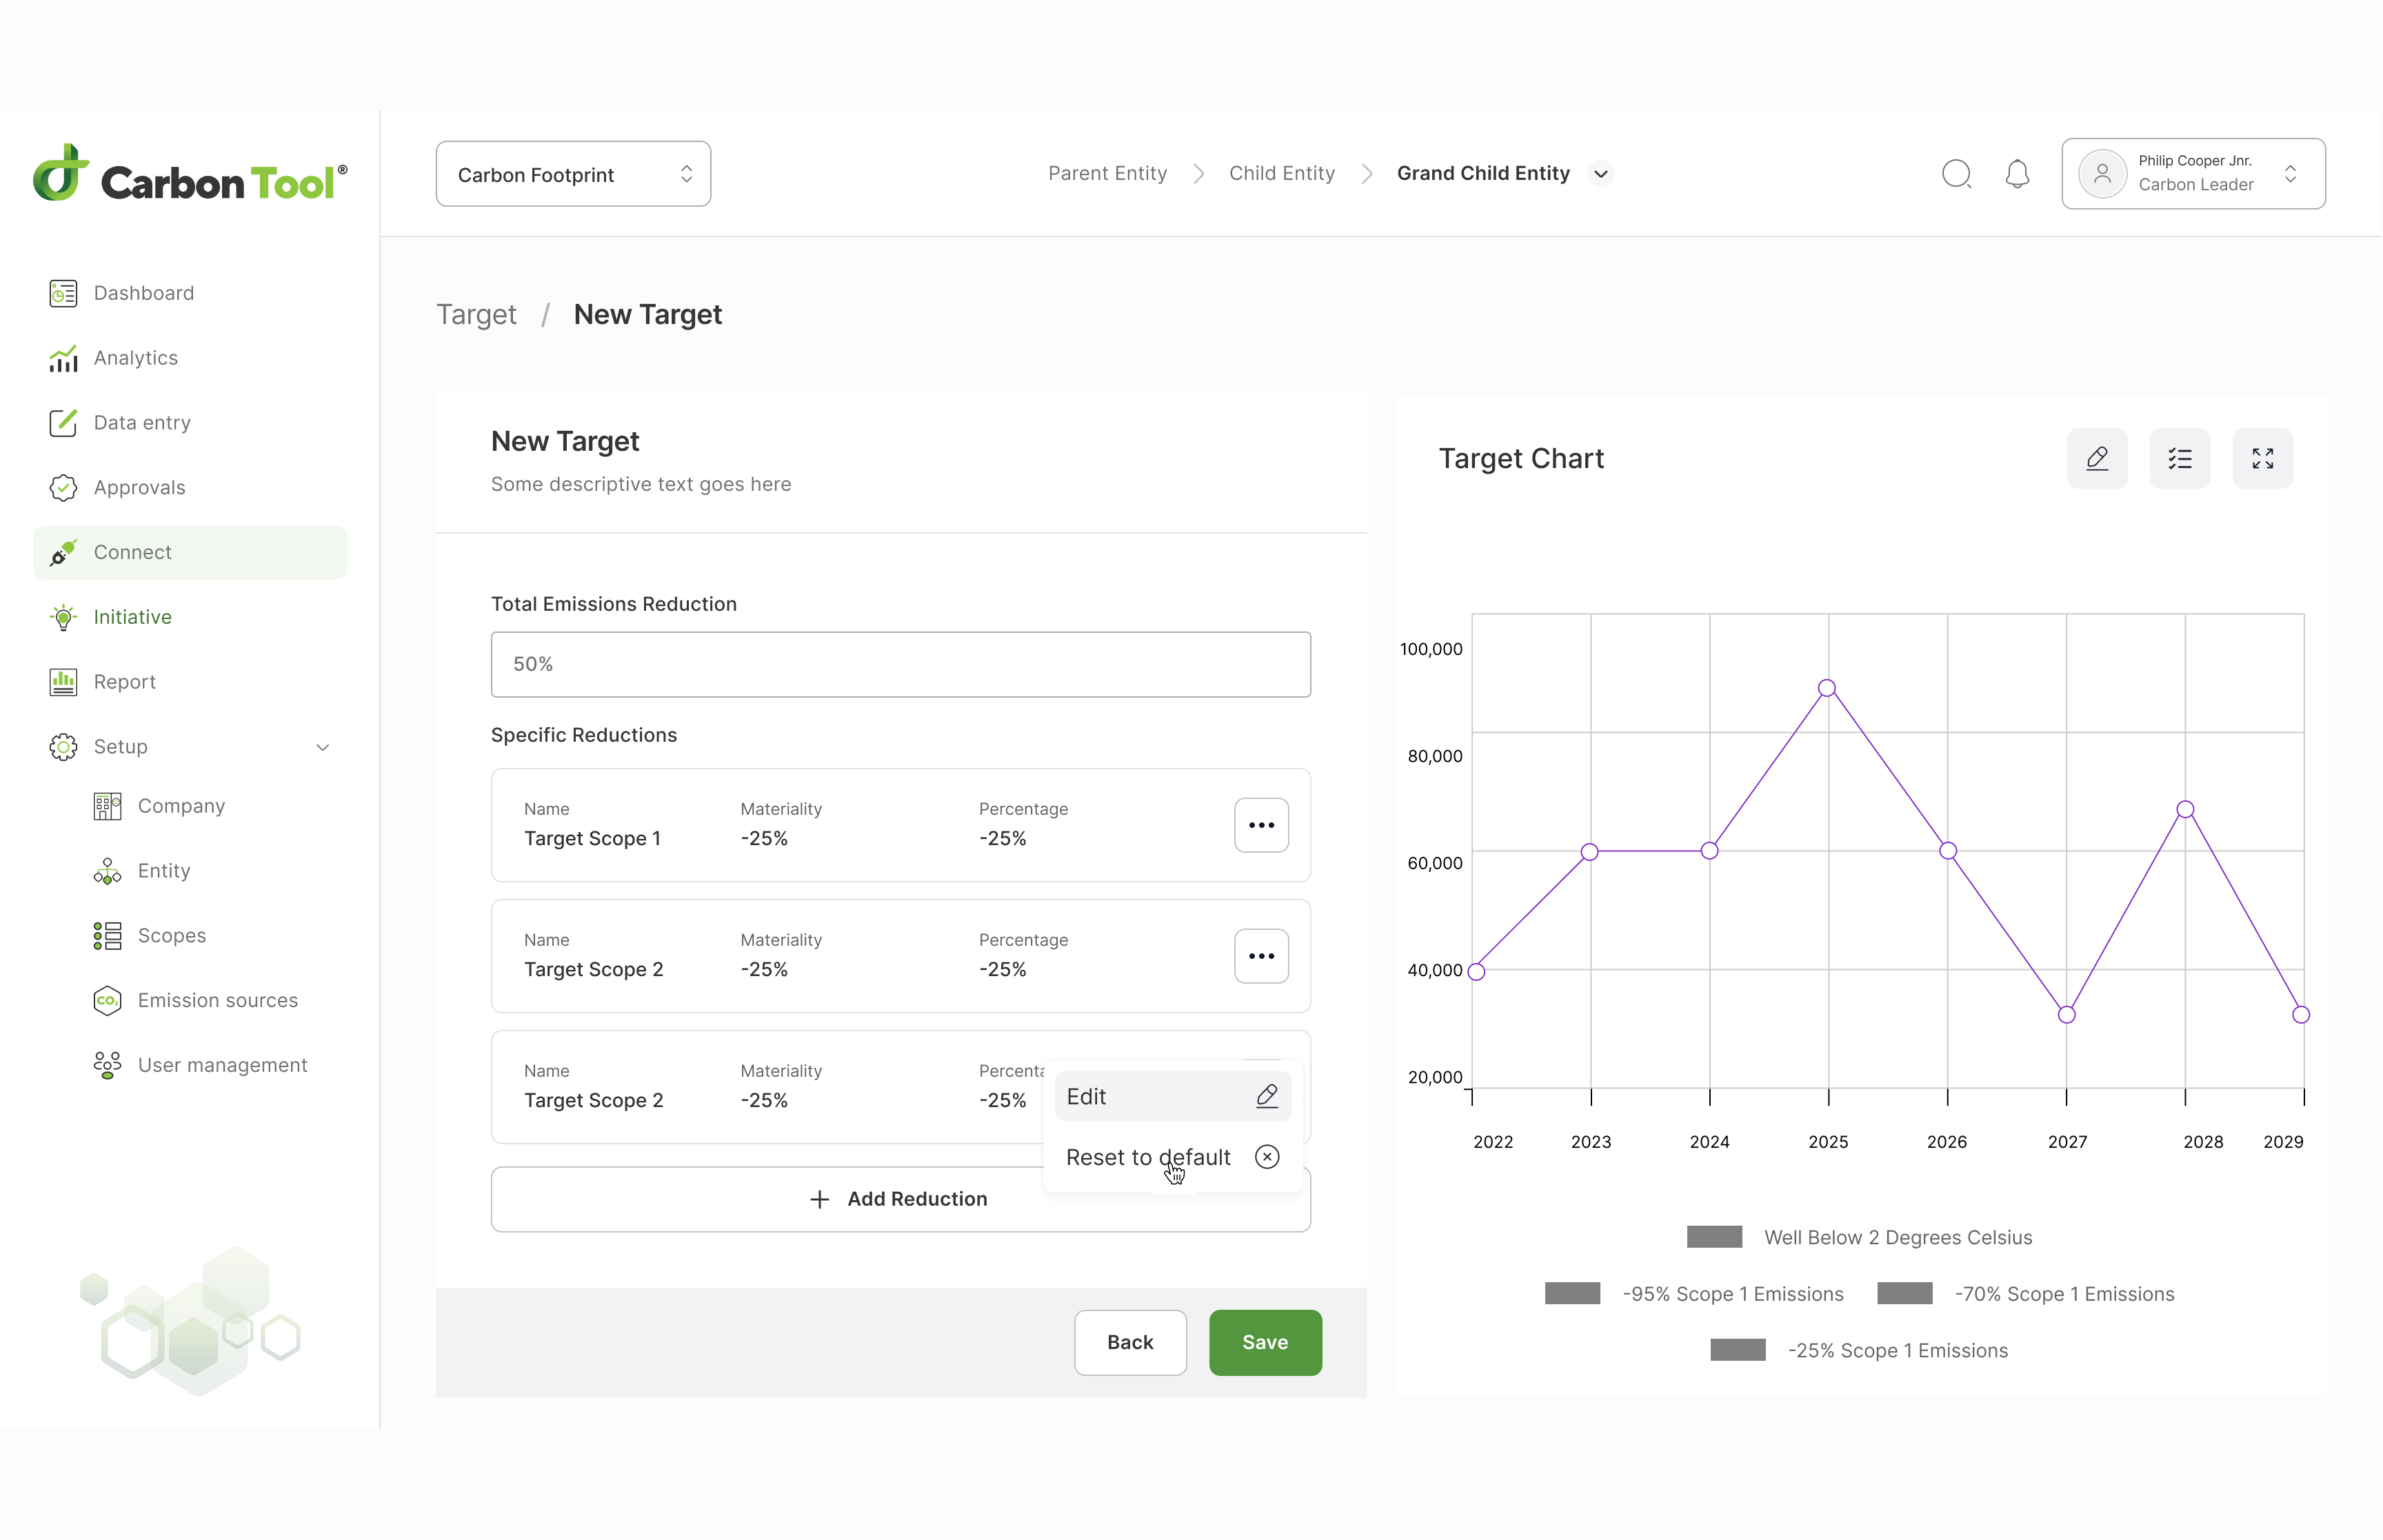Viewport: 2383px width, 1540px height.
Task: Click the User management people icon
Action: click(107, 1065)
